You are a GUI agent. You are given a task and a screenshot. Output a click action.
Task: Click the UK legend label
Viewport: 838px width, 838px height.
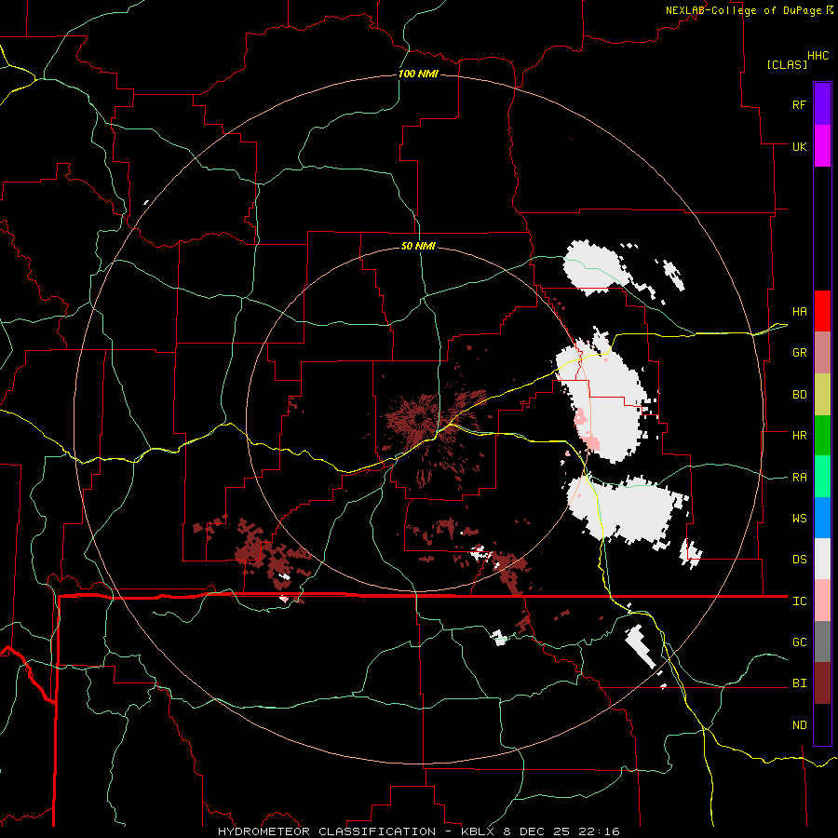pos(799,146)
